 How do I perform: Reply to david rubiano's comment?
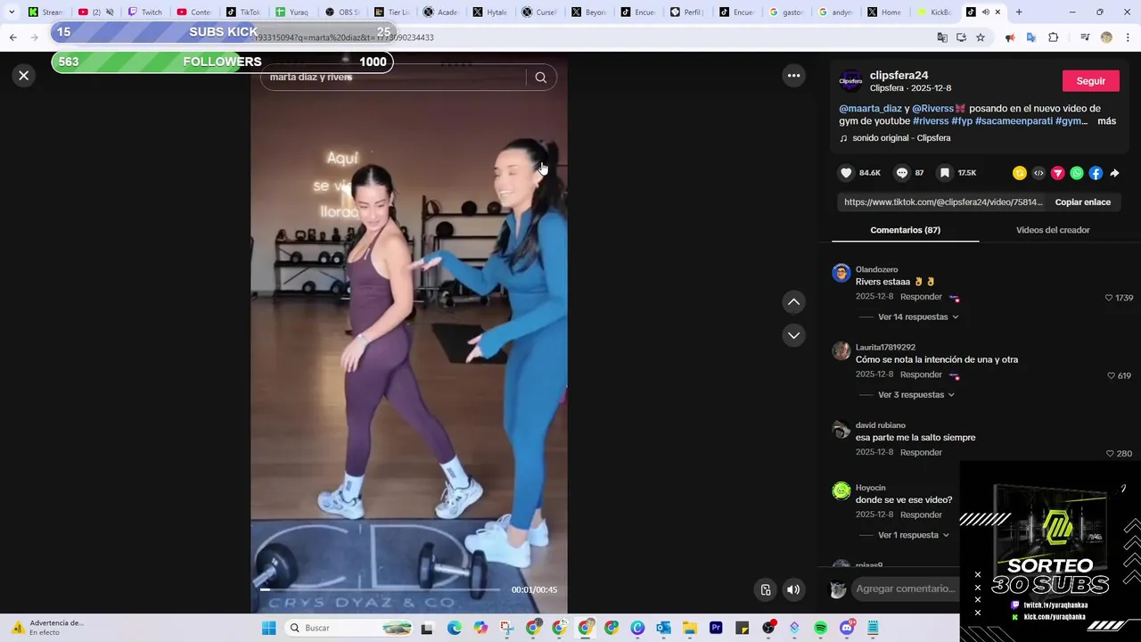(x=921, y=452)
